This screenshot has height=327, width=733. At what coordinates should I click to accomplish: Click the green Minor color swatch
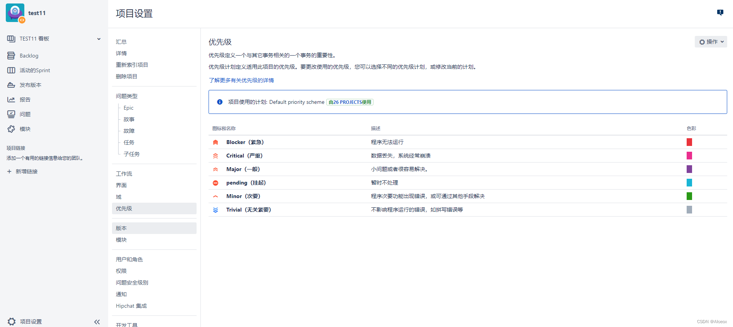[x=689, y=196]
